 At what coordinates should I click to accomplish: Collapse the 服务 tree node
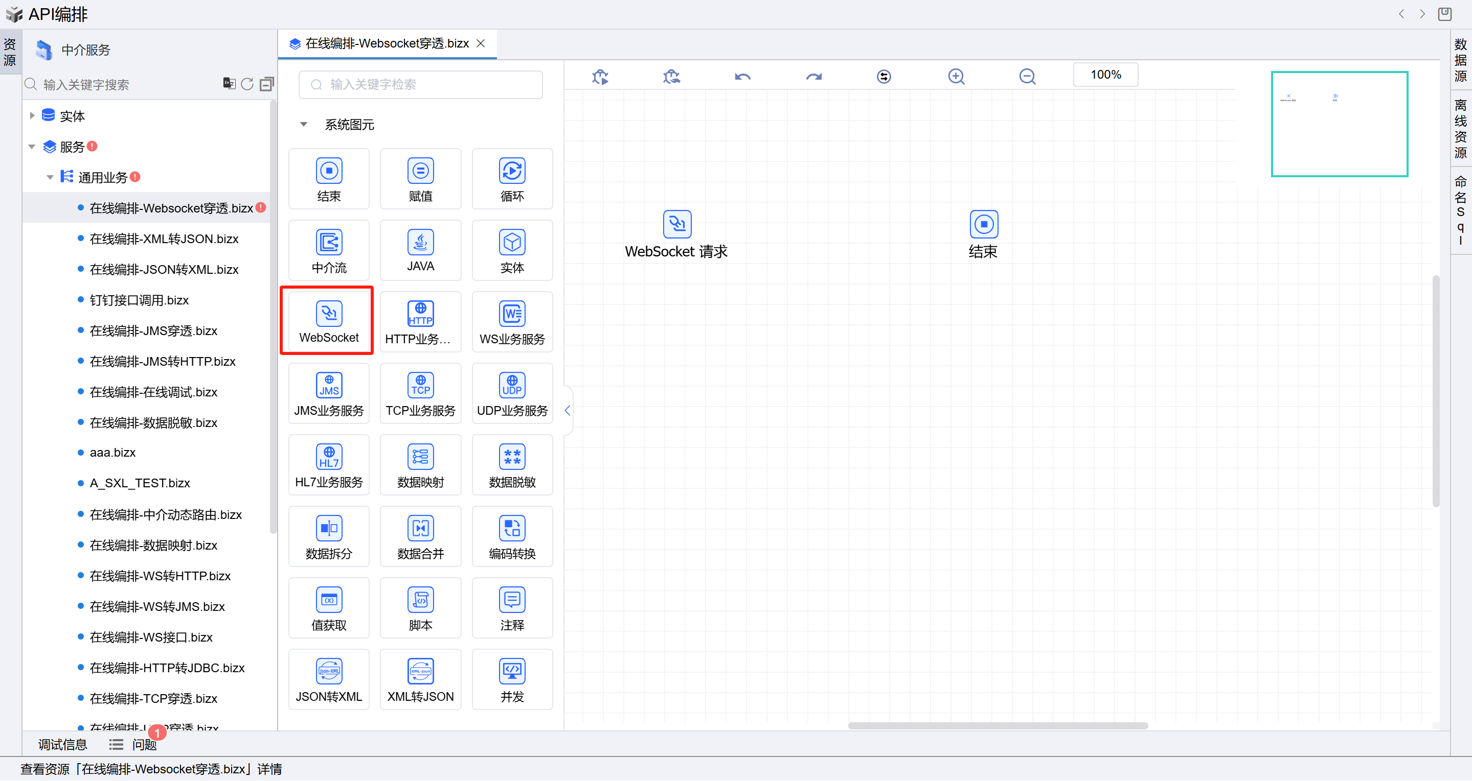(32, 147)
